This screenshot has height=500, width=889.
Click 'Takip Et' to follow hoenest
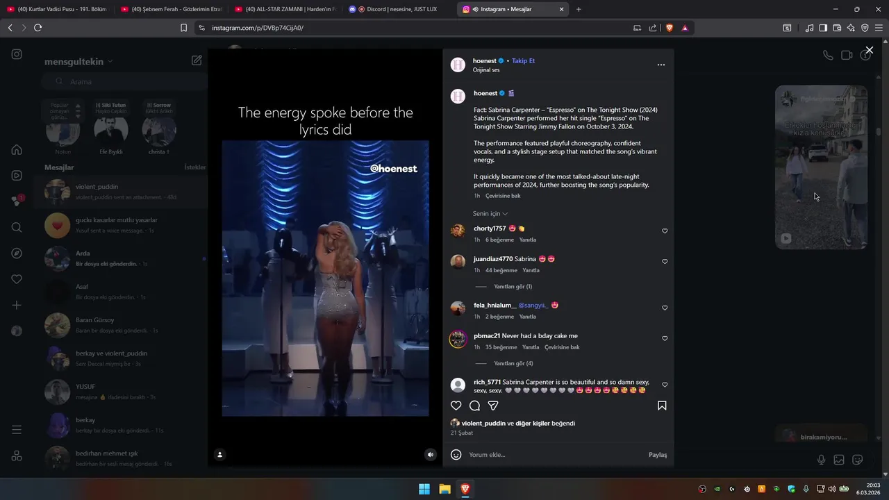point(523,60)
